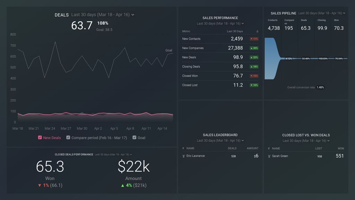Screen dimensions: 355x200
Task: Click the trophy icon beside Eric Lawrance
Action: 184,156
